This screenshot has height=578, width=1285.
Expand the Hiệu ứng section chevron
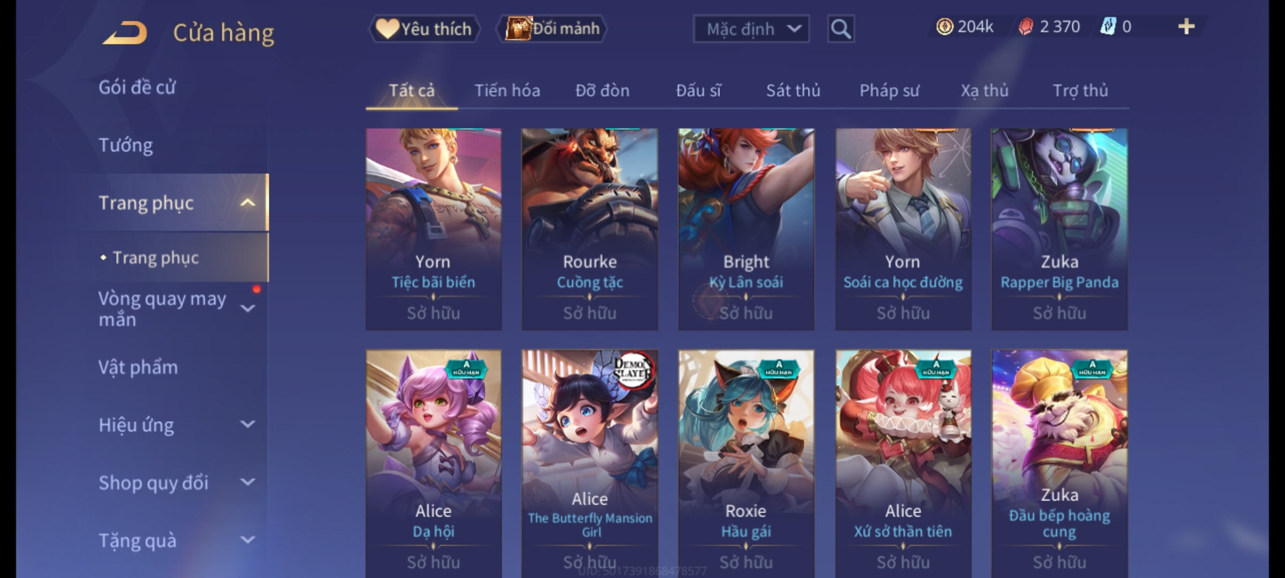coord(247,425)
